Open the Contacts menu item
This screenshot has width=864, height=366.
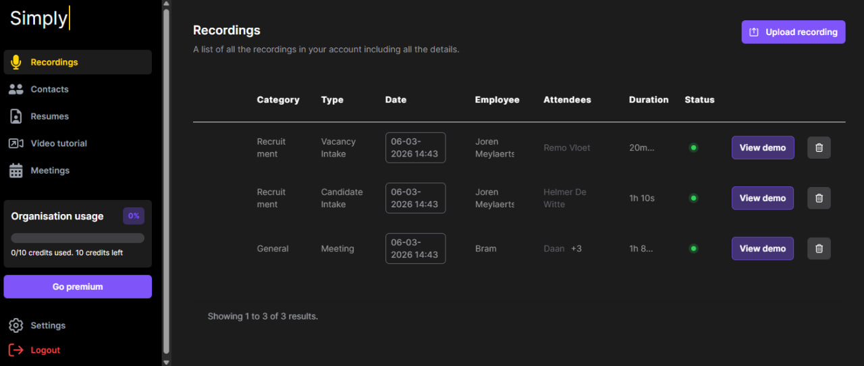click(49, 89)
